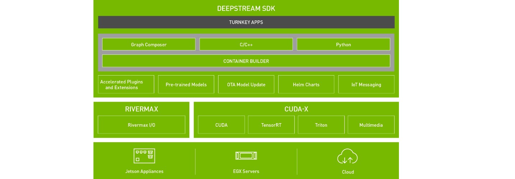
Task: Select the C/C++ box
Action: pyautogui.click(x=246, y=44)
